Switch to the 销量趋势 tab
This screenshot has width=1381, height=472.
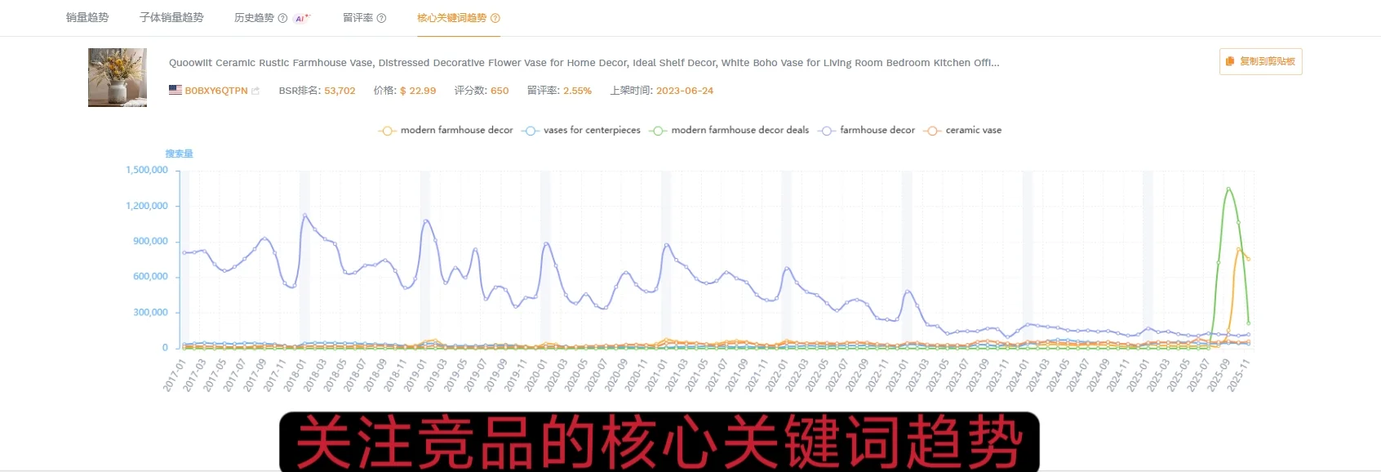point(87,17)
